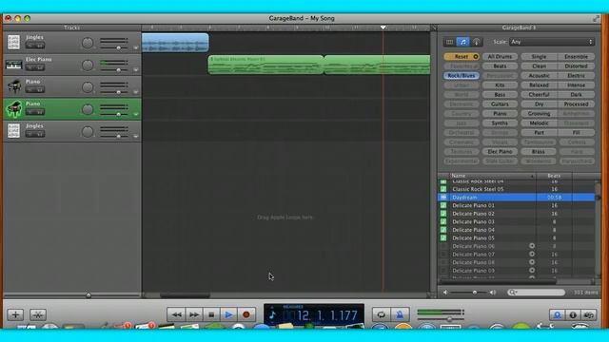Click the Elec Piano keyboard track icon
The image size is (609, 342).
pos(13,65)
